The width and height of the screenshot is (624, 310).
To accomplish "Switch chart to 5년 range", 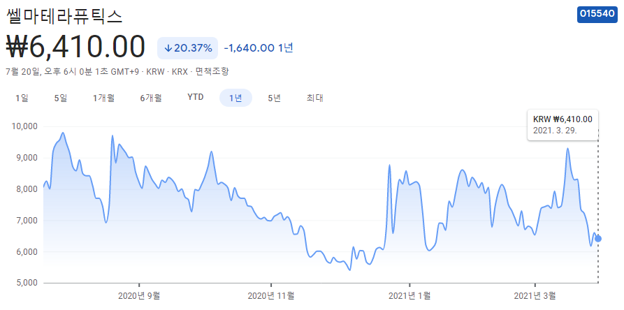I will point(274,98).
